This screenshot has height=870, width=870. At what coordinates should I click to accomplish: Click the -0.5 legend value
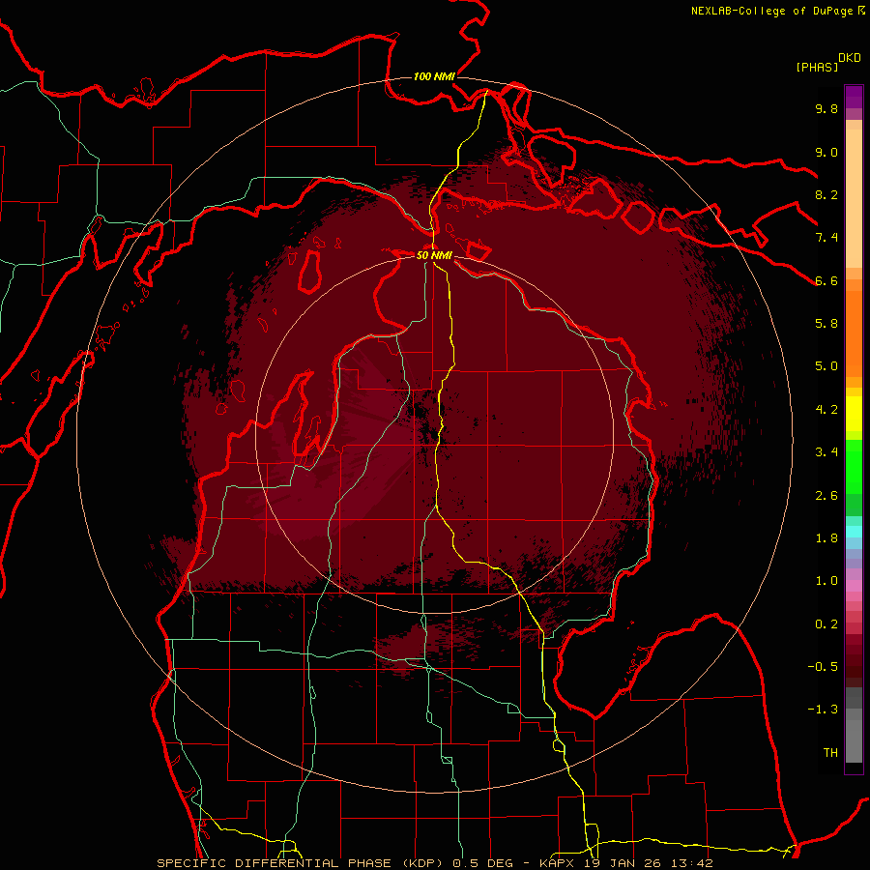point(823,667)
